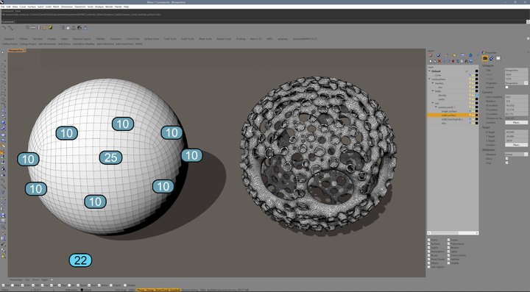Collapse the meshes sublayer
Viewport: 530px width, 292px height.
tap(433, 82)
